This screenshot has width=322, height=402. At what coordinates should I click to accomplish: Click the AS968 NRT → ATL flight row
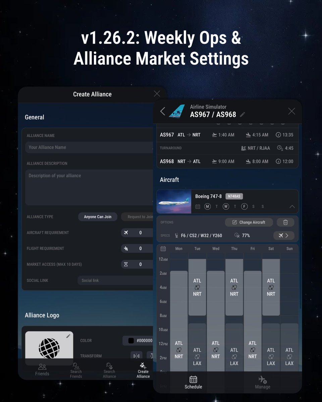[227, 161]
